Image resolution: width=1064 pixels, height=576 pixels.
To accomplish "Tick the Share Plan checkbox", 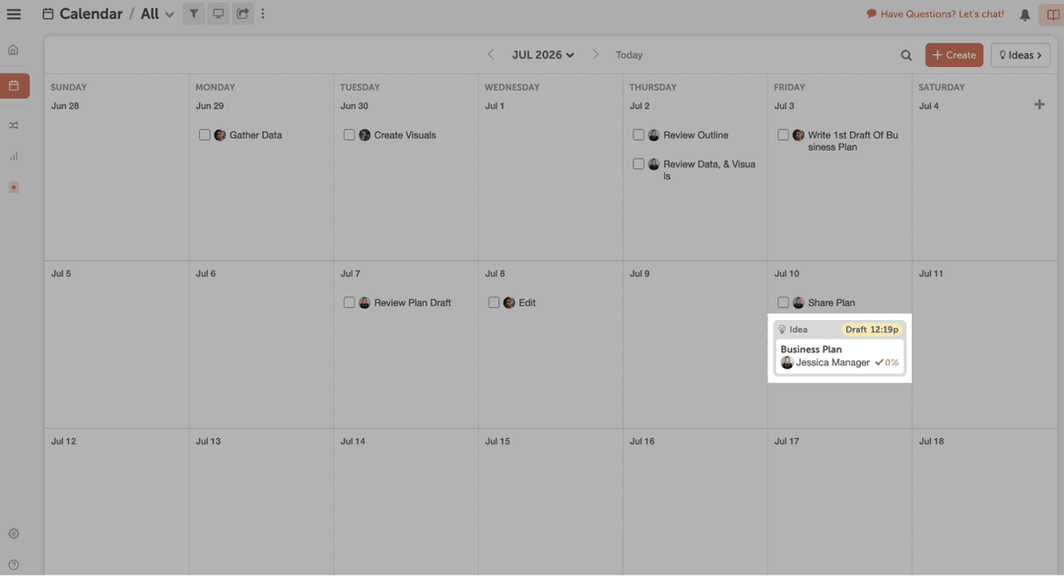I will pyautogui.click(x=783, y=303).
